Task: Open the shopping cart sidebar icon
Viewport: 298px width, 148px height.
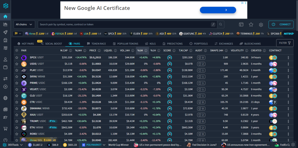Action: [5, 129]
